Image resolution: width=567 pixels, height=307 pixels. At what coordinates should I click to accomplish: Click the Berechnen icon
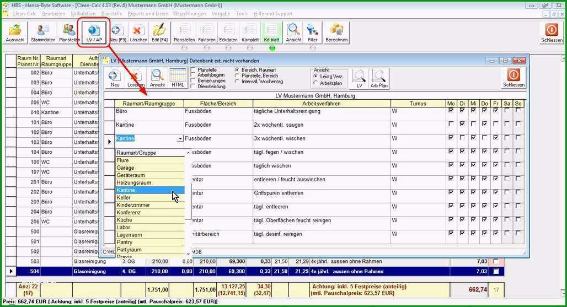click(336, 33)
